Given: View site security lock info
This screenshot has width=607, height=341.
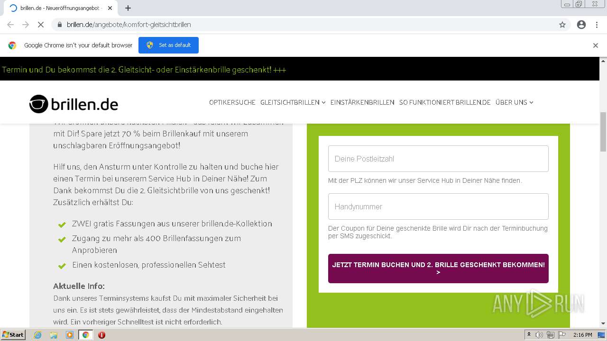Looking at the screenshot, I should pos(60,25).
